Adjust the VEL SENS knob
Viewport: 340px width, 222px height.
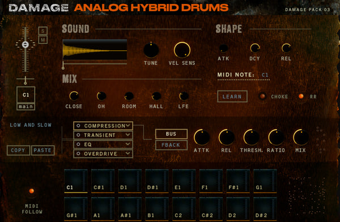182,50
